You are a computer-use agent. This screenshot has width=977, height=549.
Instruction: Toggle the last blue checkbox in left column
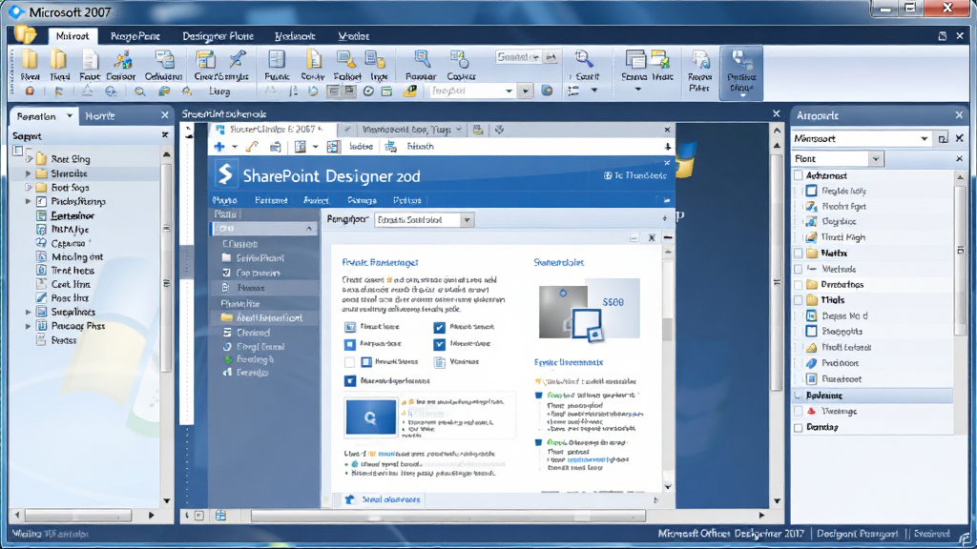[349, 380]
